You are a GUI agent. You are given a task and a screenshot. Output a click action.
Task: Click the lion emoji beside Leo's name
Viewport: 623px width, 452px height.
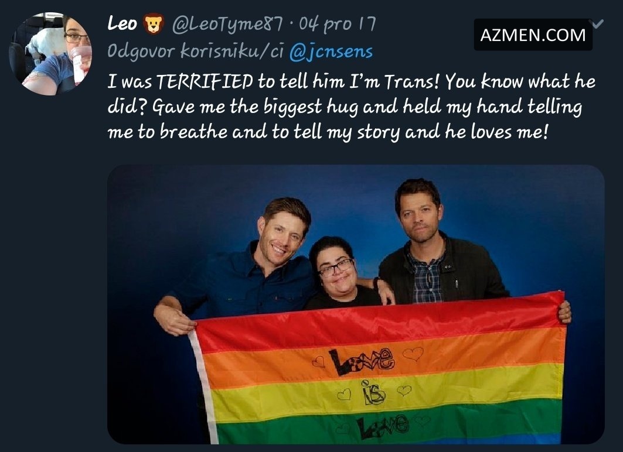click(152, 25)
